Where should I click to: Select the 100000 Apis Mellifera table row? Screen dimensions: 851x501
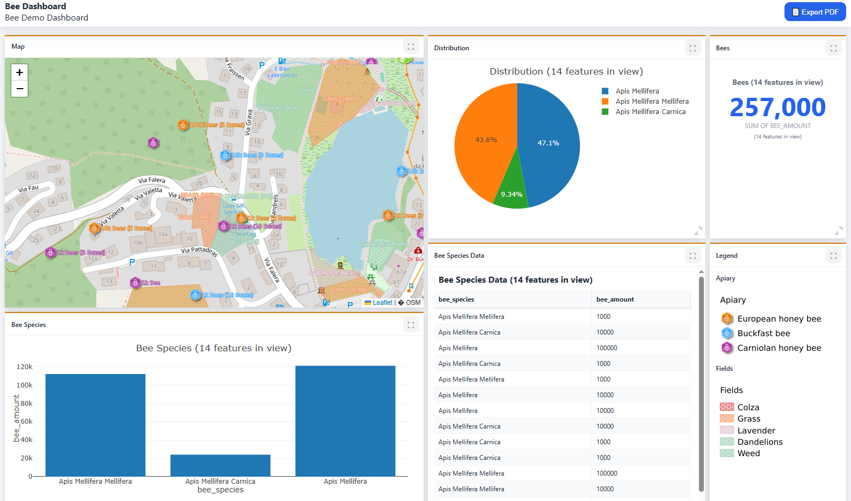(x=562, y=348)
